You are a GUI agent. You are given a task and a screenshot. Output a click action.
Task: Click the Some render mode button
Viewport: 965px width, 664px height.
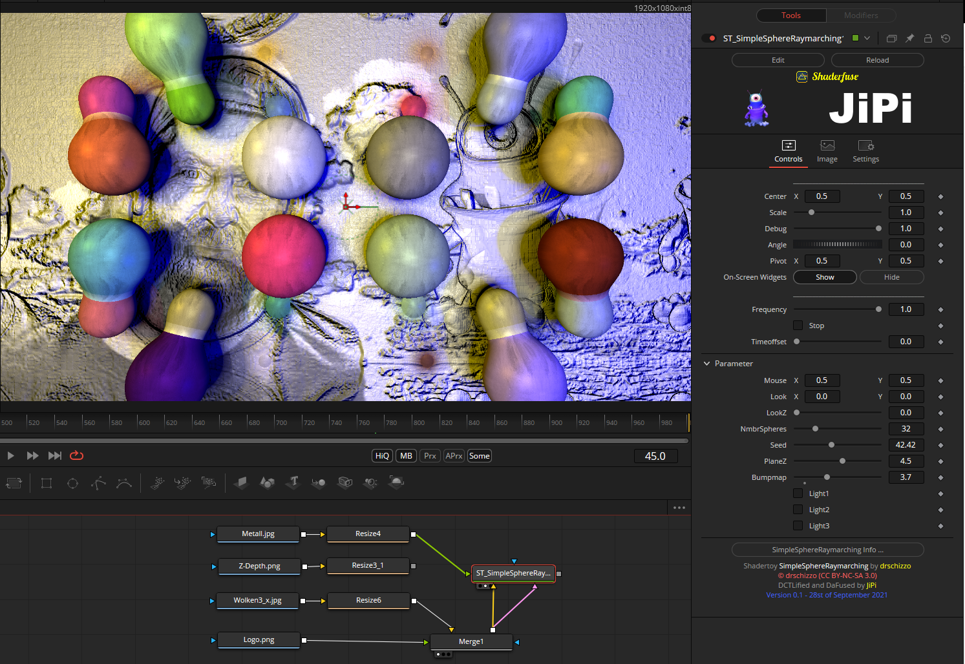coord(479,456)
